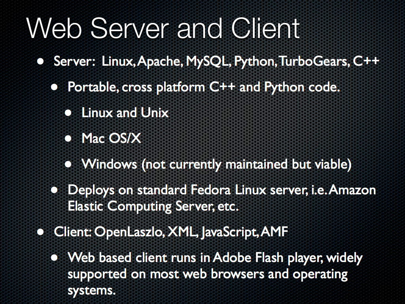Select the Server technologies bullet line
This screenshot has height=304, width=405.
216,61
